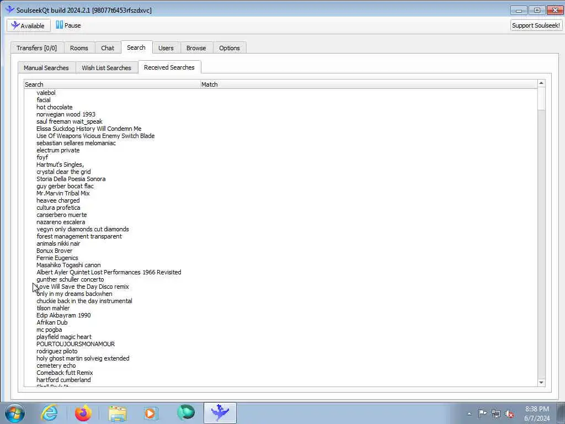Click the Soulseek bird taskbar icon
The image size is (565, 424).
pyautogui.click(x=220, y=413)
